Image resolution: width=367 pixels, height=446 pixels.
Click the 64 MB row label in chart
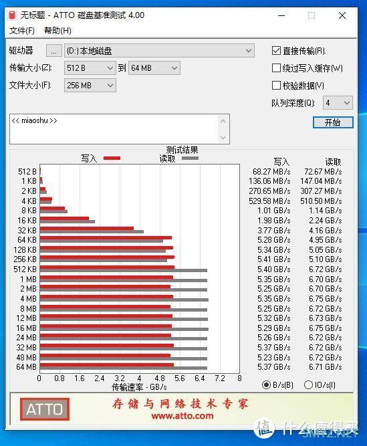click(x=27, y=367)
